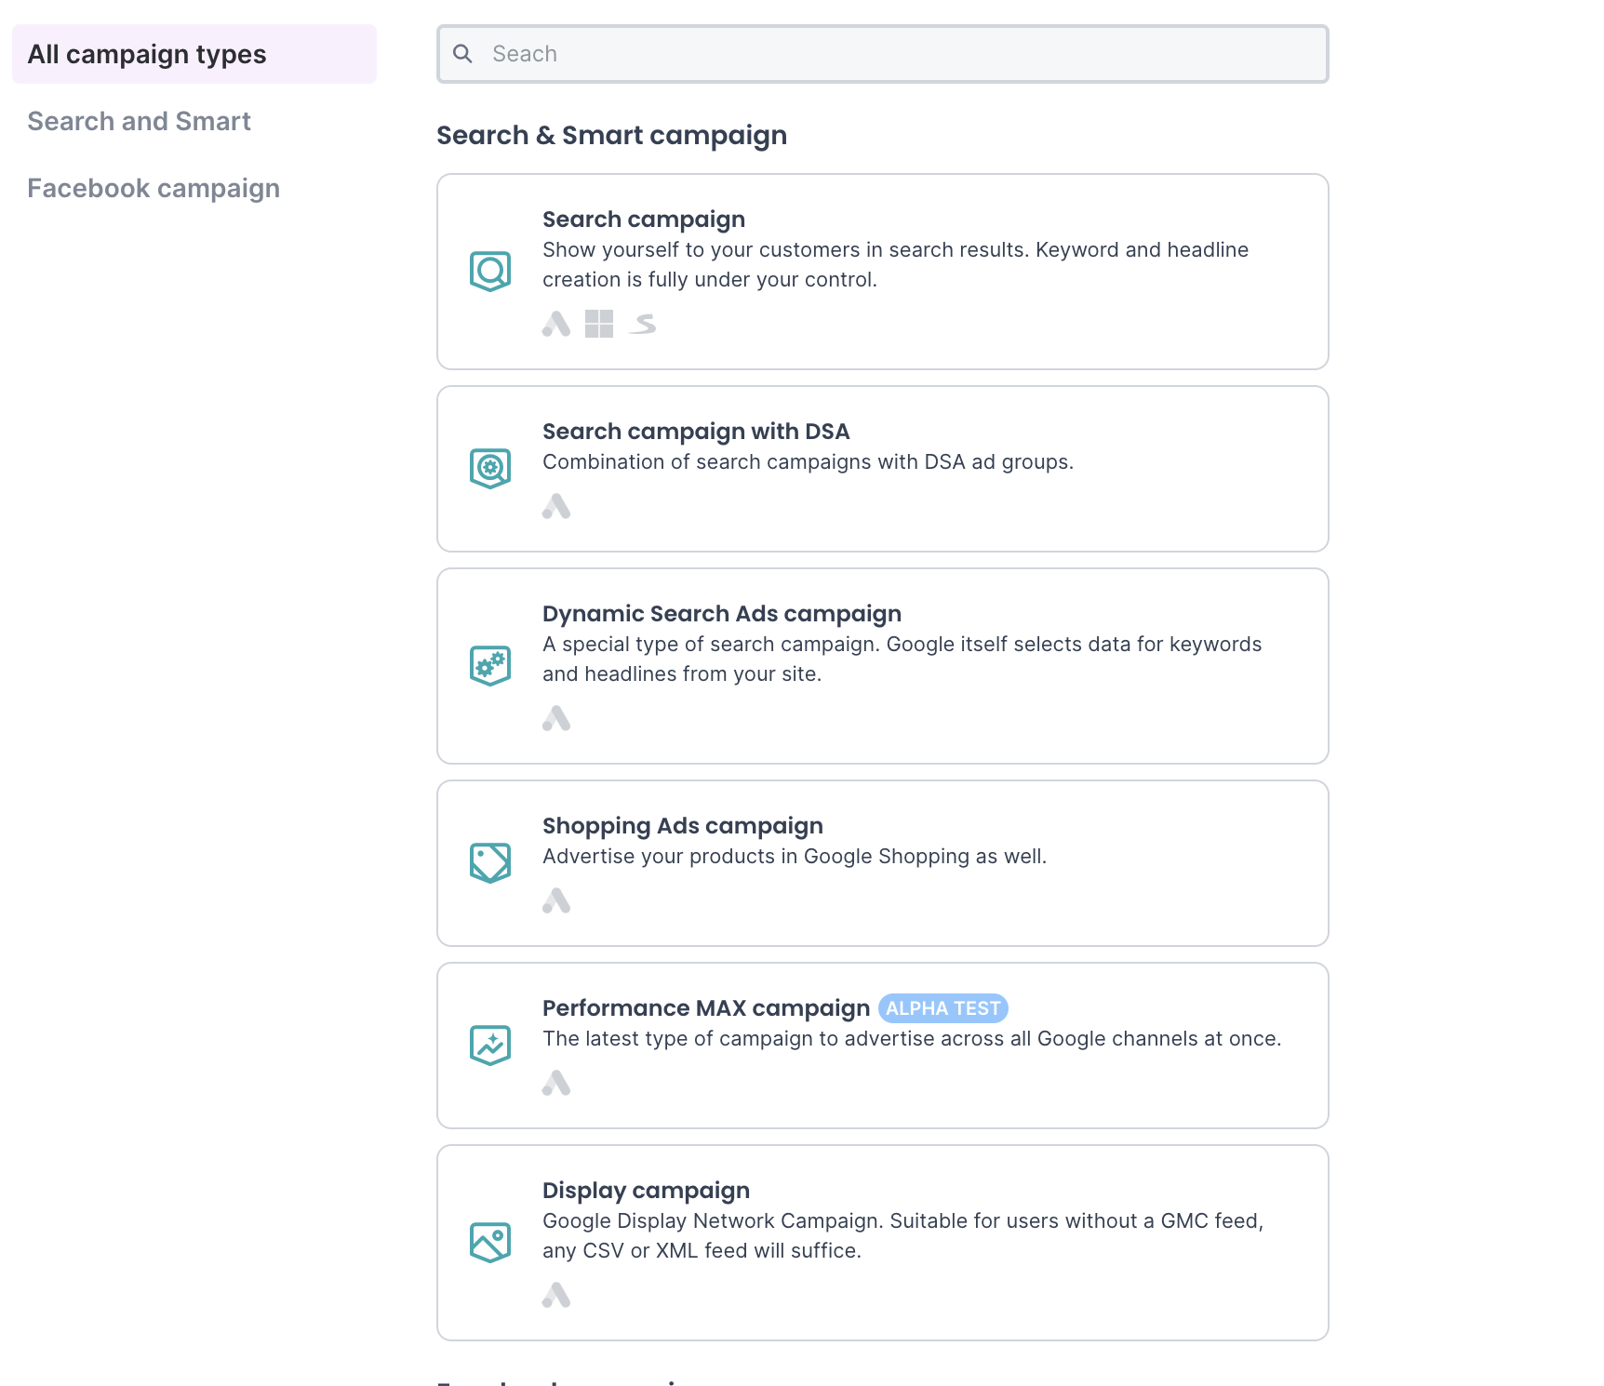Click the Shopping Ads tag icon

point(490,863)
